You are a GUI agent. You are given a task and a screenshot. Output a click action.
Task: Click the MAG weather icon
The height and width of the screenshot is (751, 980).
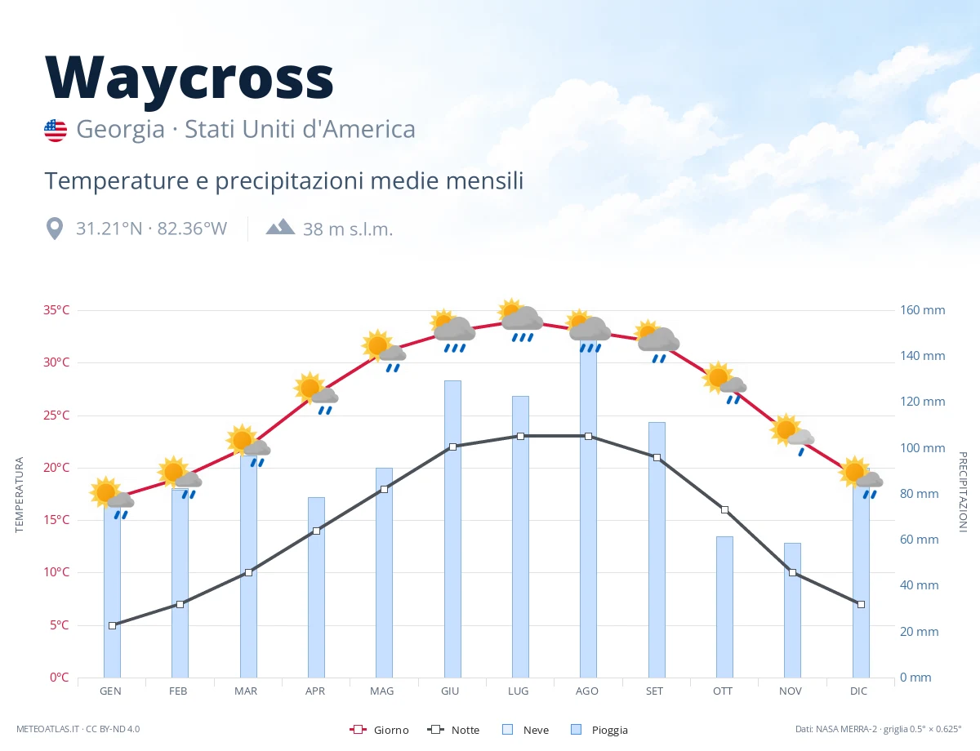point(384,351)
